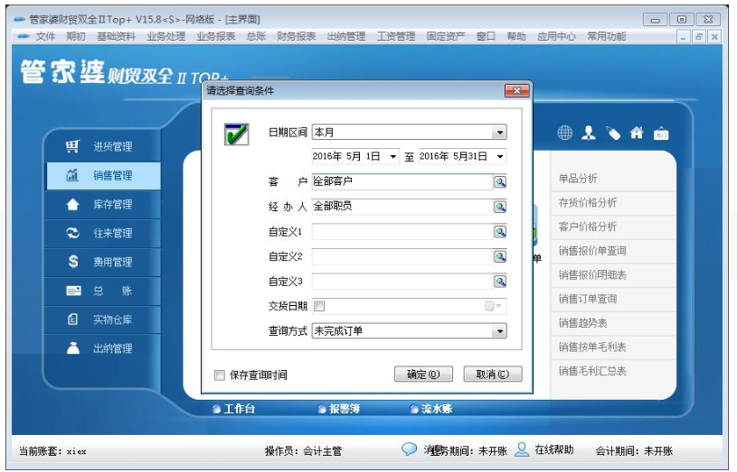The height and width of the screenshot is (472, 737).
Task: Open 进货管理 in the sidebar
Action: (103, 146)
